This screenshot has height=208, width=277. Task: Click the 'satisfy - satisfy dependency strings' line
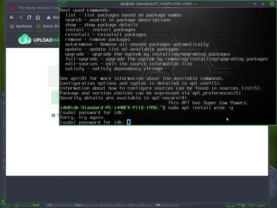[114, 69]
